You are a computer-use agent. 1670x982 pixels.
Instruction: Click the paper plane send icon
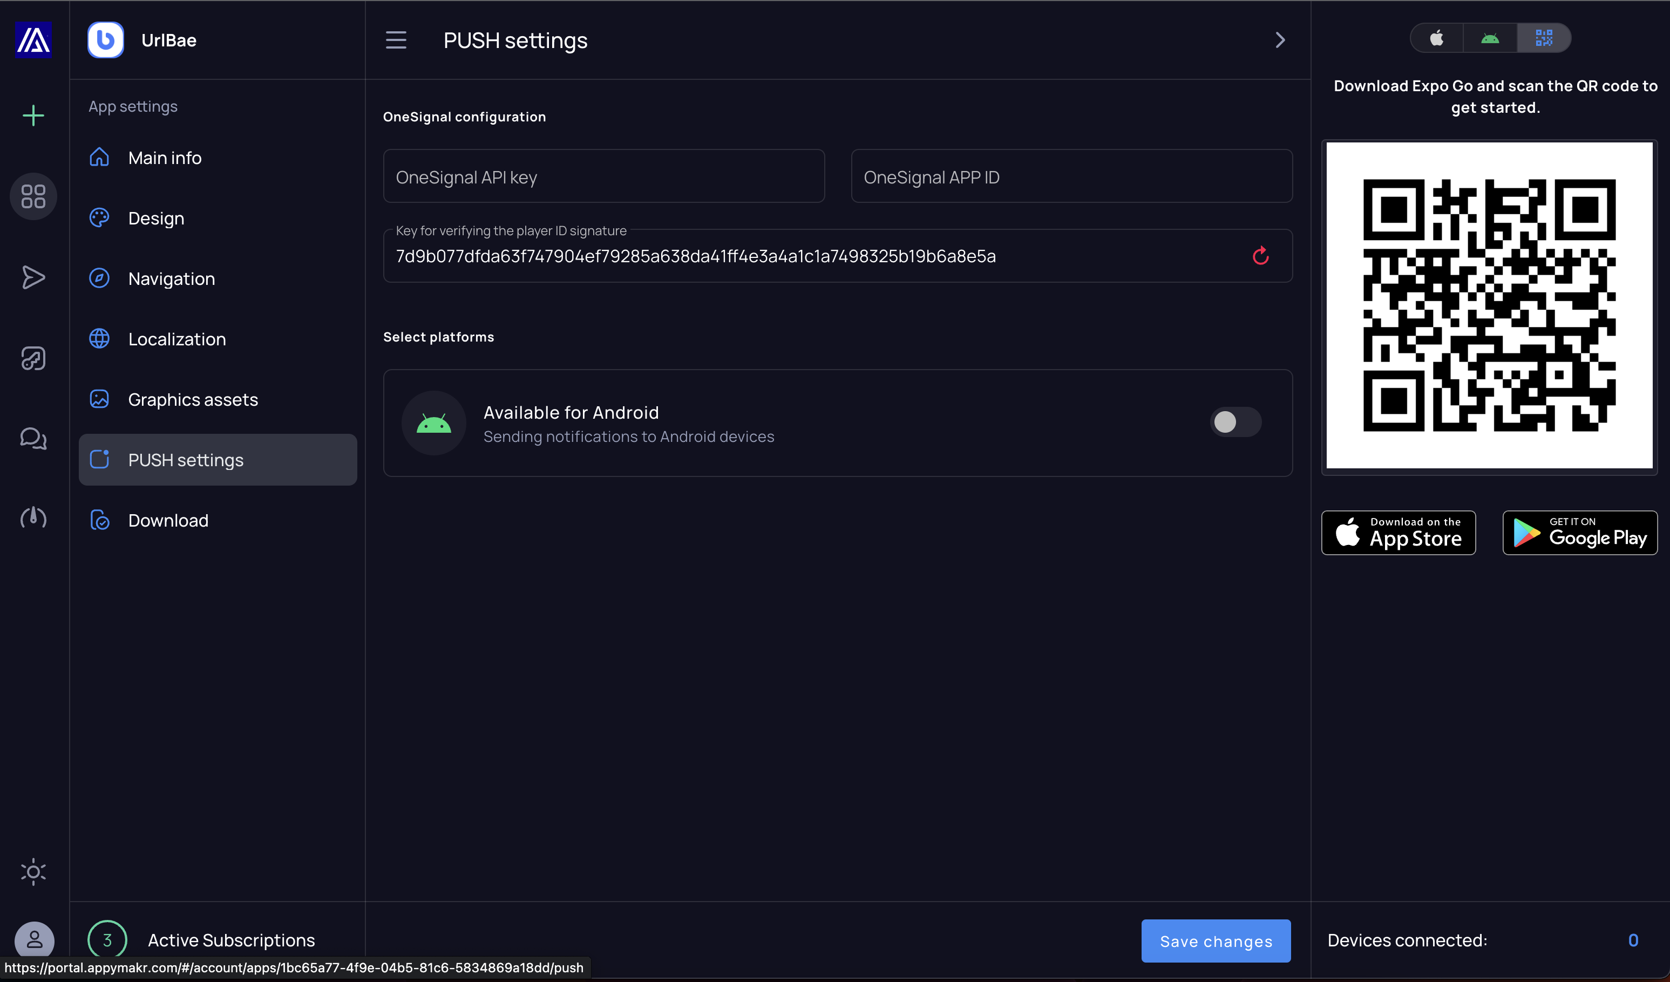coord(33,277)
